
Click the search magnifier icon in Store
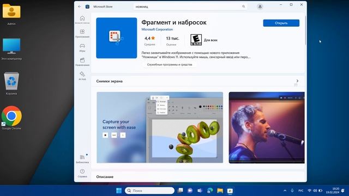tap(244, 7)
